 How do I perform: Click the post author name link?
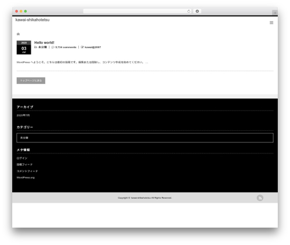point(93,47)
